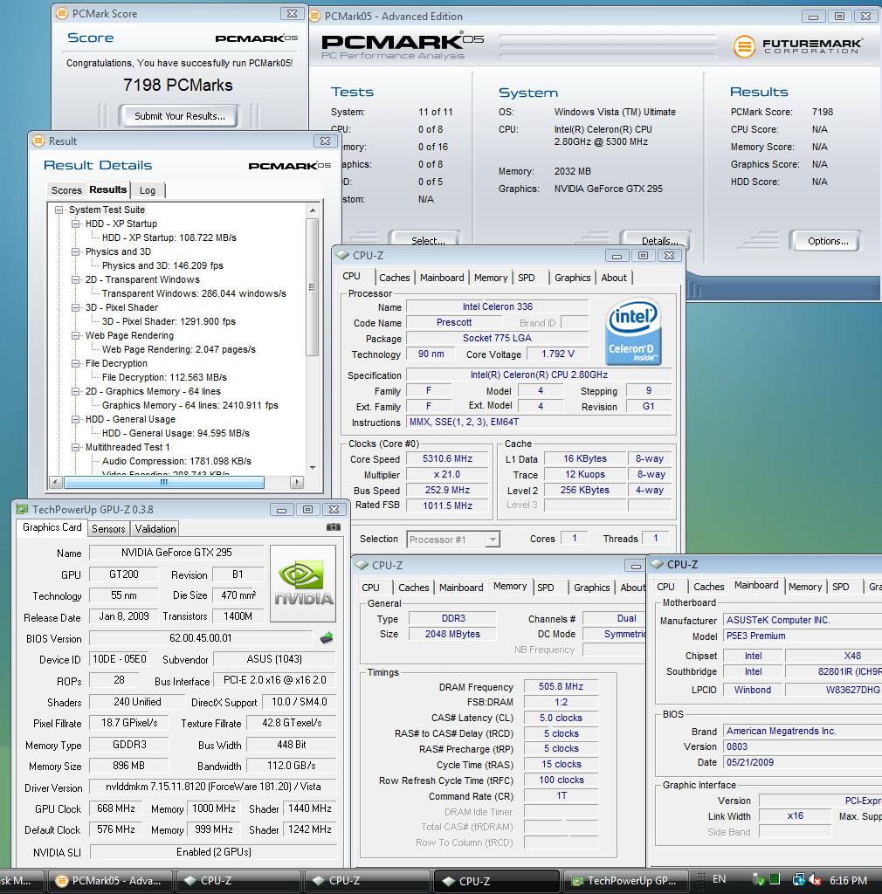Collapse the HDD - XP Startup node
This screenshot has width=882, height=894.
(75, 224)
